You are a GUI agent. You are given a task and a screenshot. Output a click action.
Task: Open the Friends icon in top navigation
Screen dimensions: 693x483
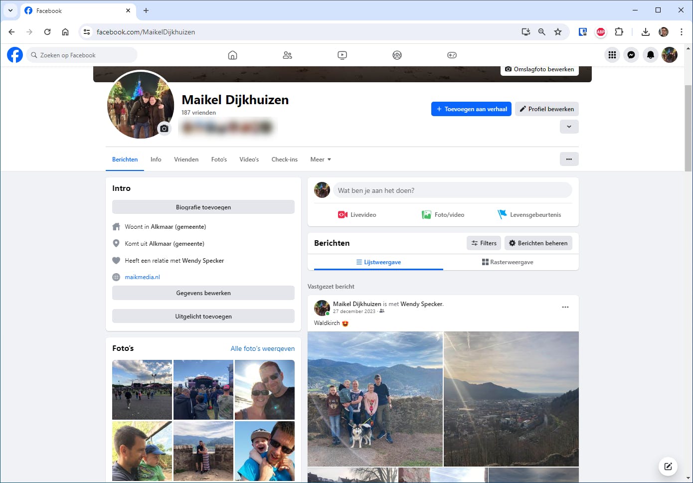(287, 55)
